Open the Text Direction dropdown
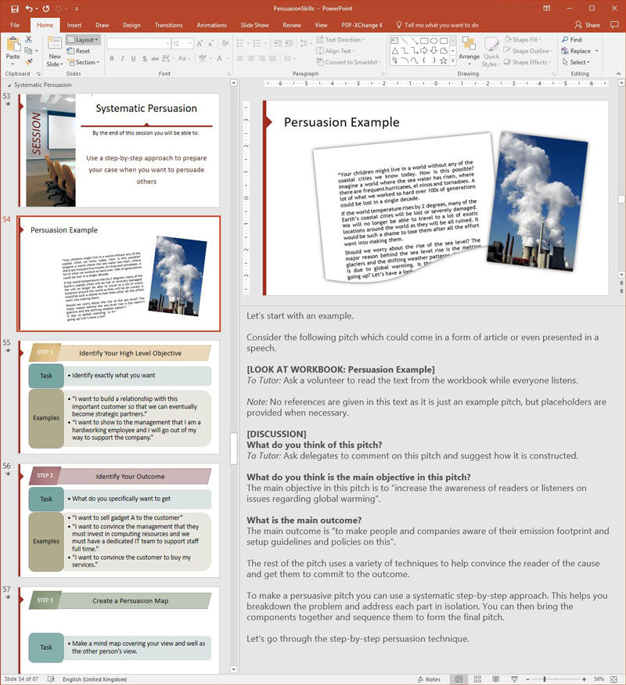Viewport: 626px width, 685px height. (340, 40)
